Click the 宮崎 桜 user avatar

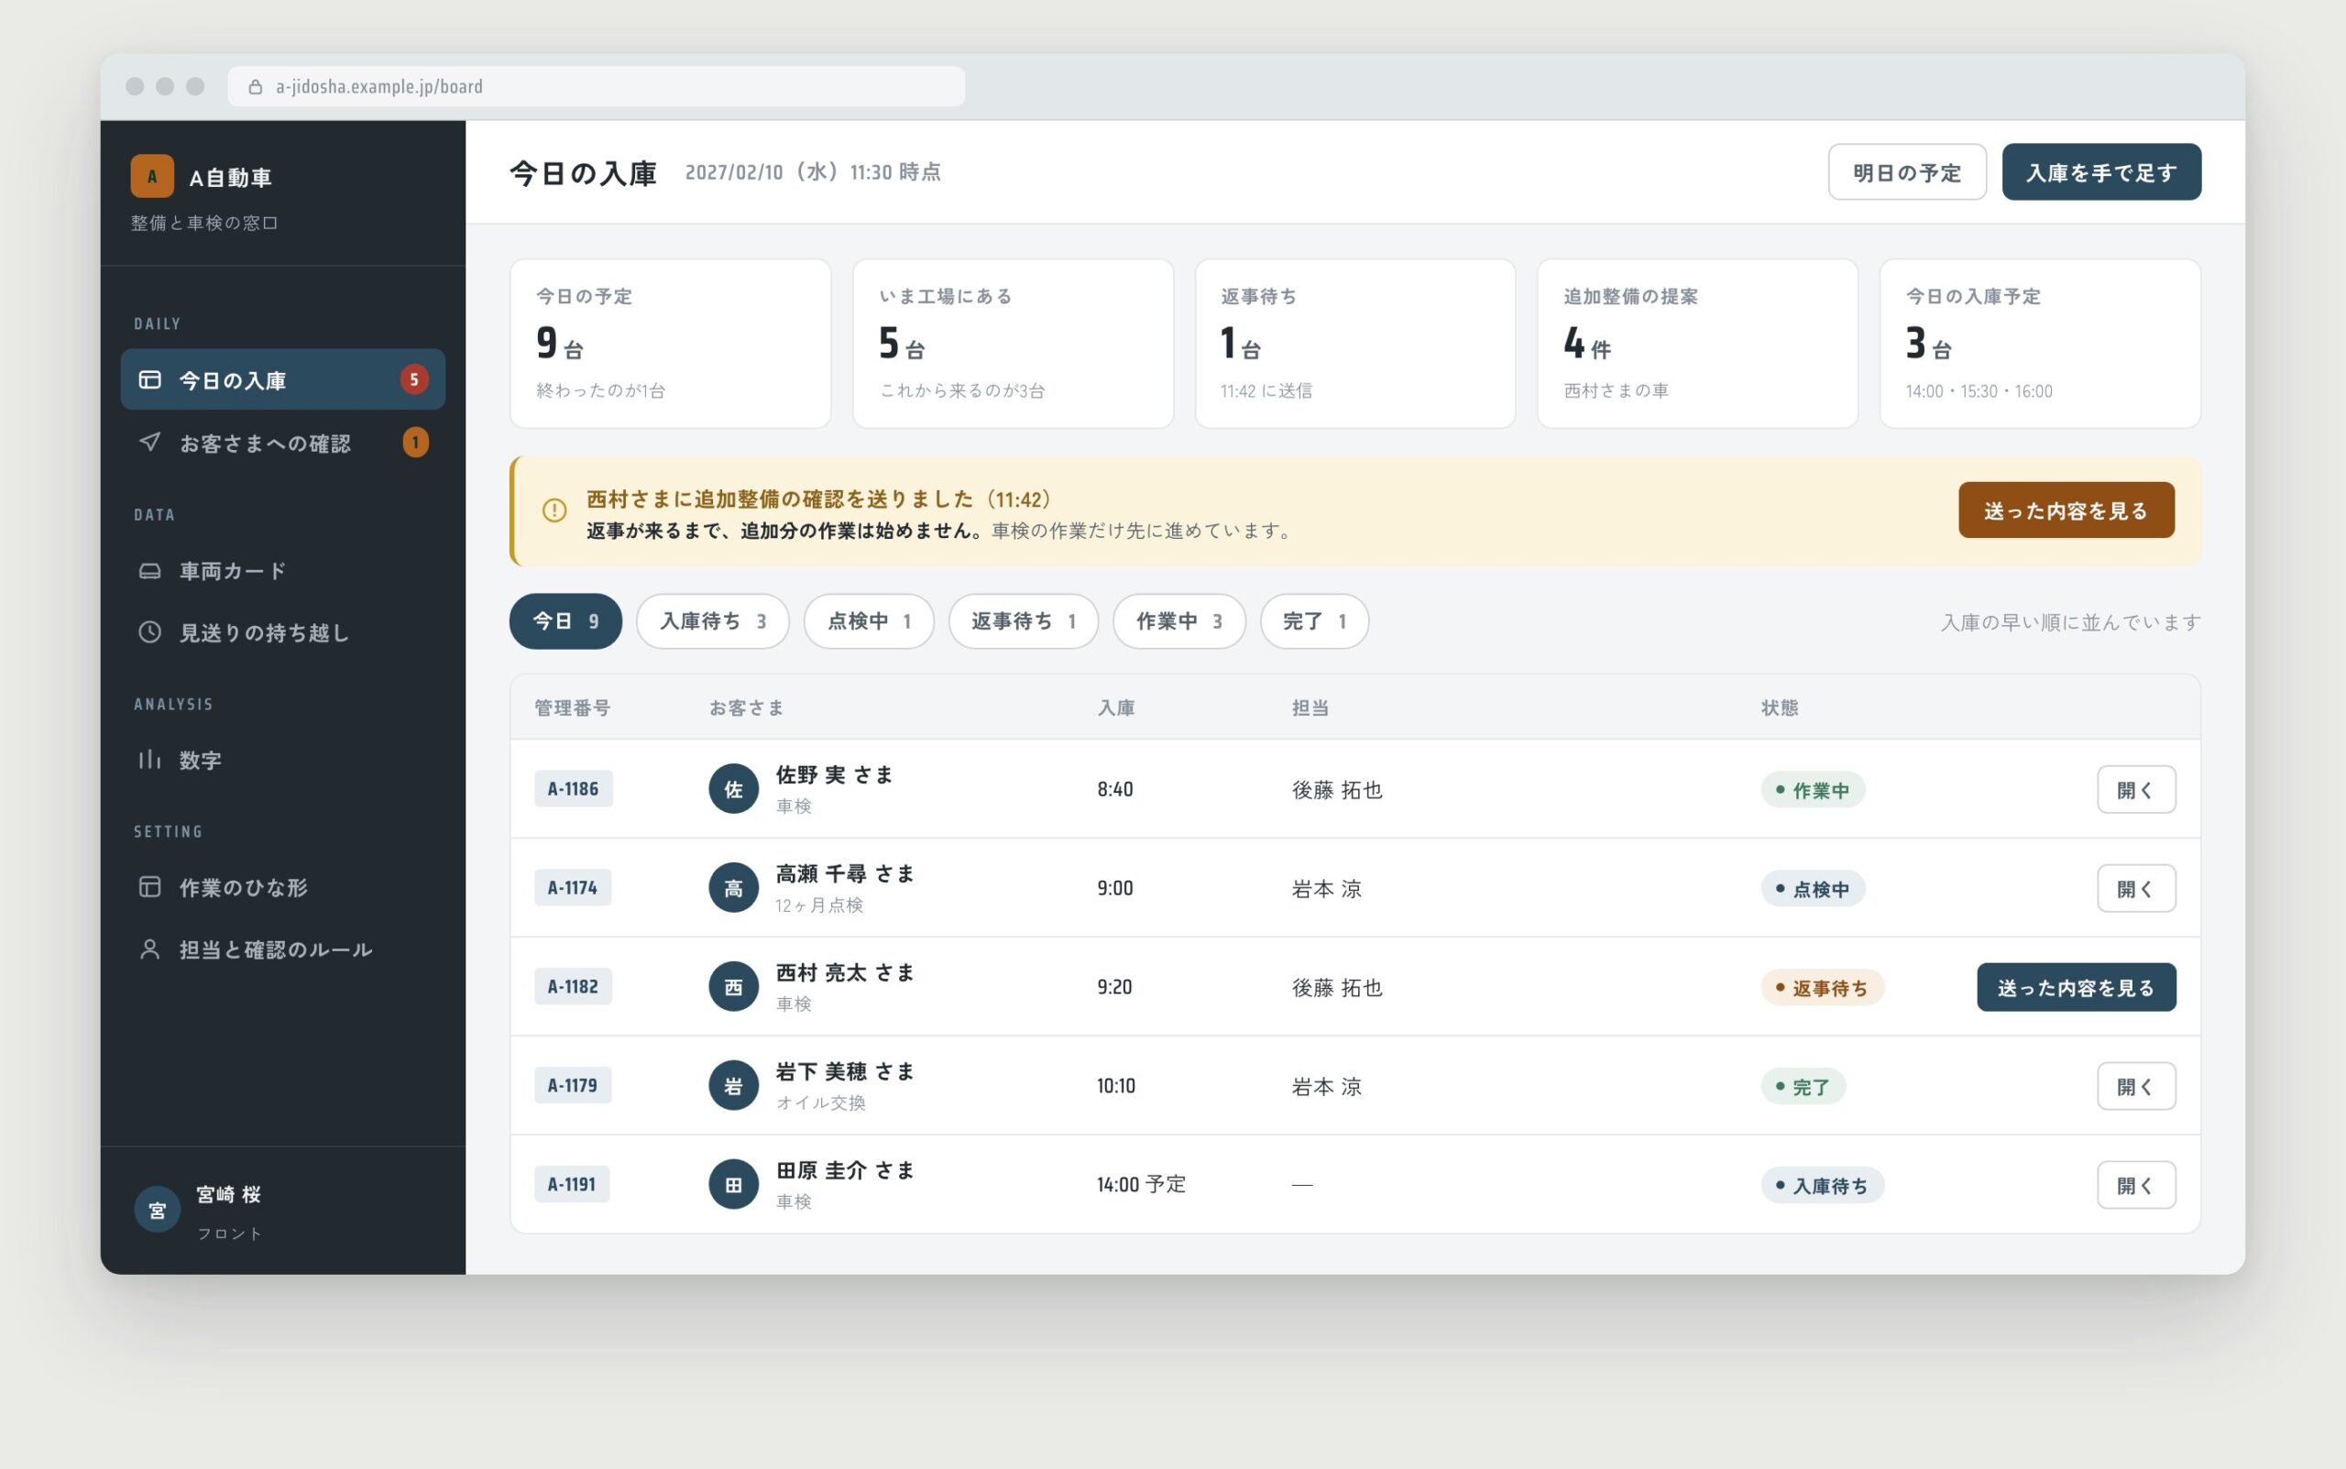point(158,1210)
